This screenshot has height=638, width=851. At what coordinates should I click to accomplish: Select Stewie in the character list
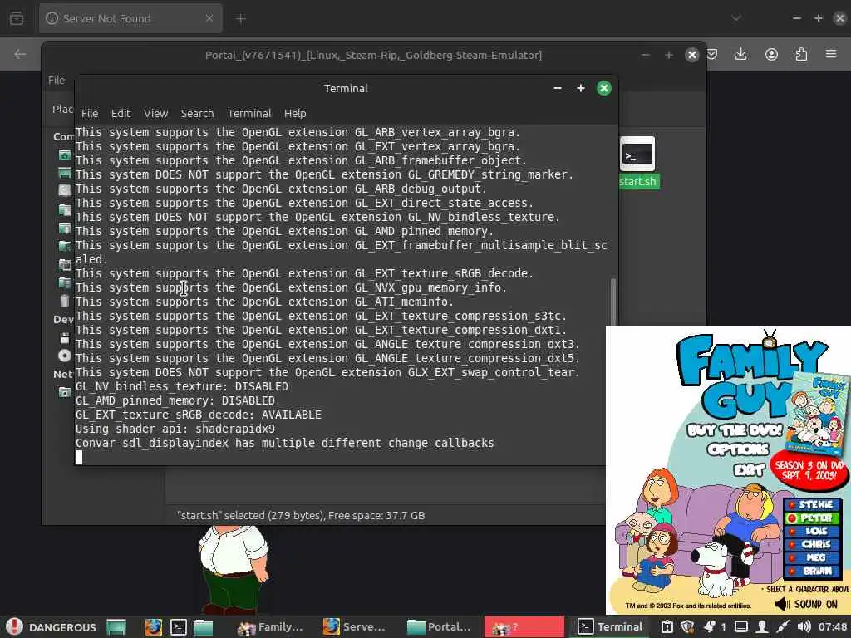coord(812,504)
